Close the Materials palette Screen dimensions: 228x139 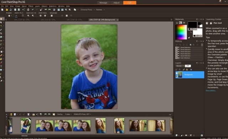coord(203,19)
